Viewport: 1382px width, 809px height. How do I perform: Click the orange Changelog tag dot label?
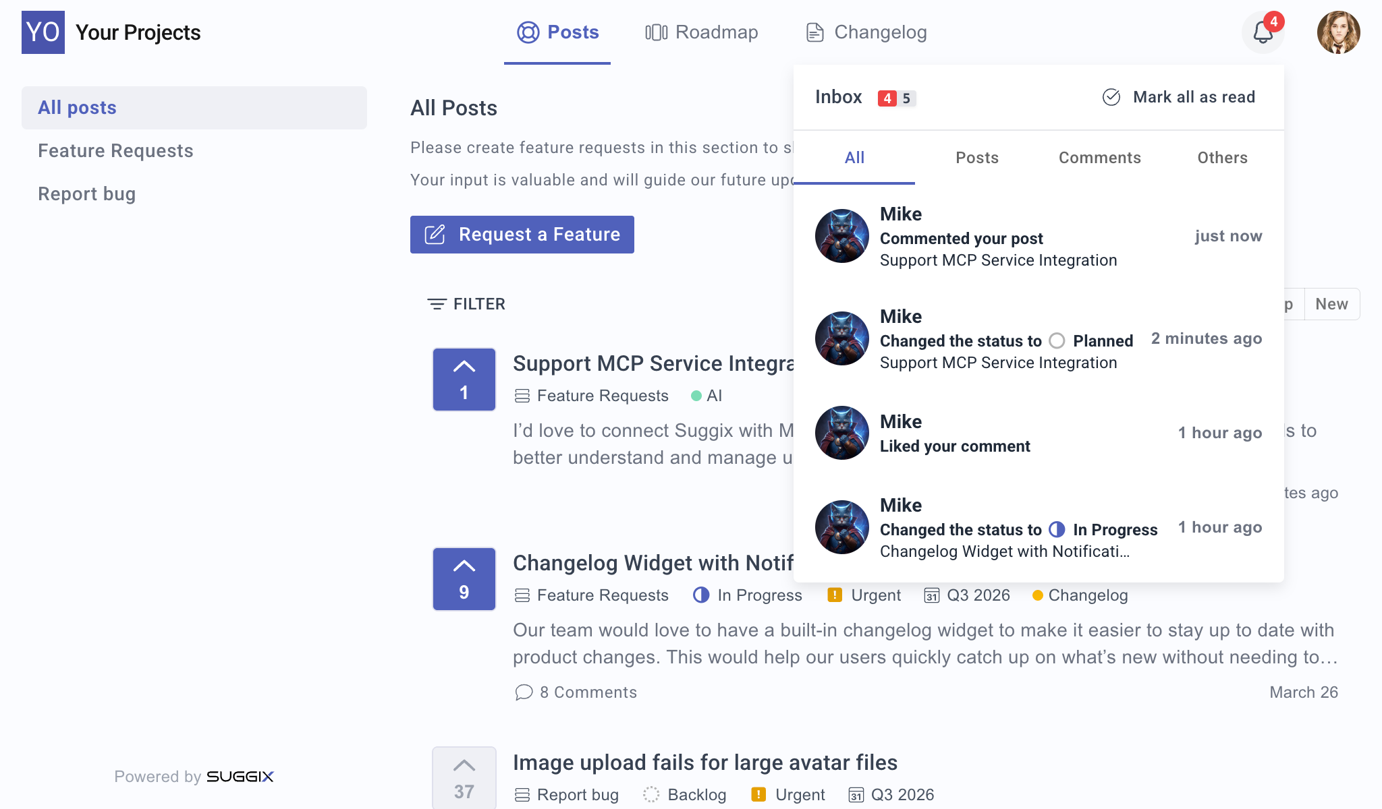[x=1080, y=595]
